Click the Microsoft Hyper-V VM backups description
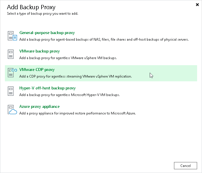Viewport: 202px width, 173px height. 70,95
